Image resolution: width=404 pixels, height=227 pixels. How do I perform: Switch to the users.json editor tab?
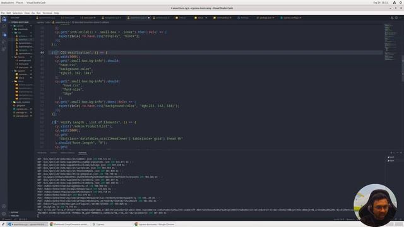pyautogui.click(x=88, y=18)
